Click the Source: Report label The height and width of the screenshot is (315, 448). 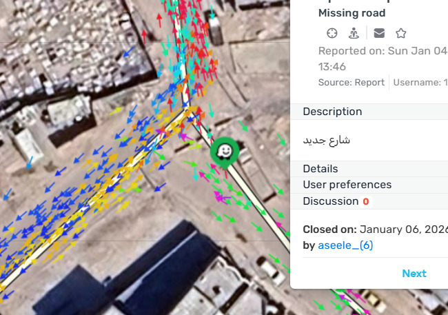tap(351, 83)
